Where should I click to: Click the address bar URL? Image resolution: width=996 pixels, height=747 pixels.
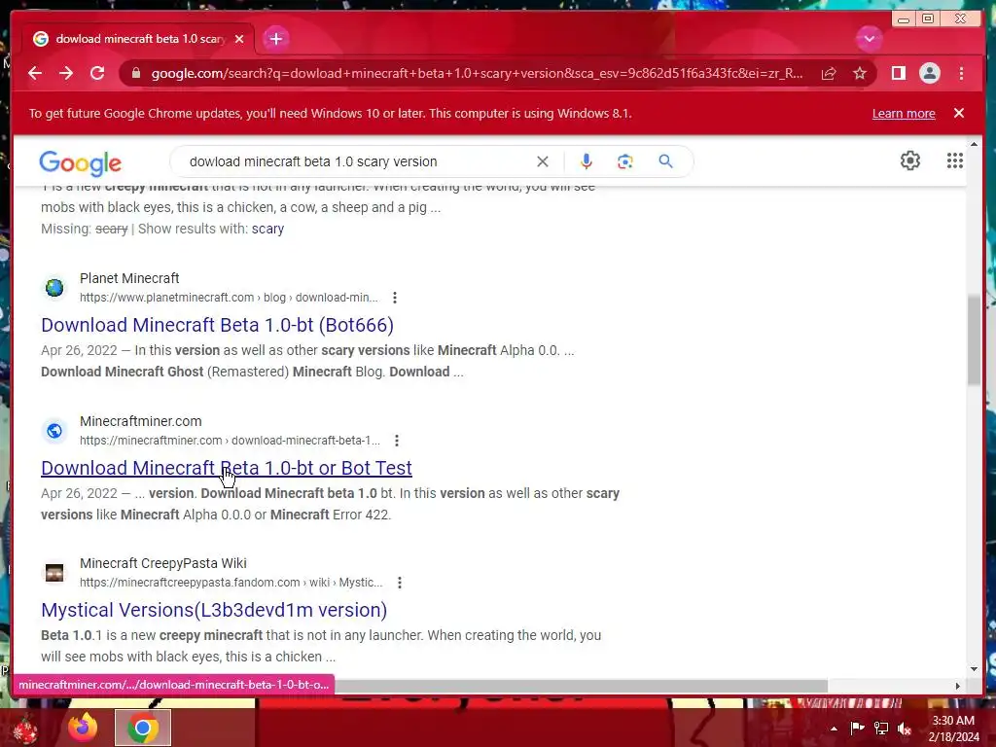[x=477, y=73]
